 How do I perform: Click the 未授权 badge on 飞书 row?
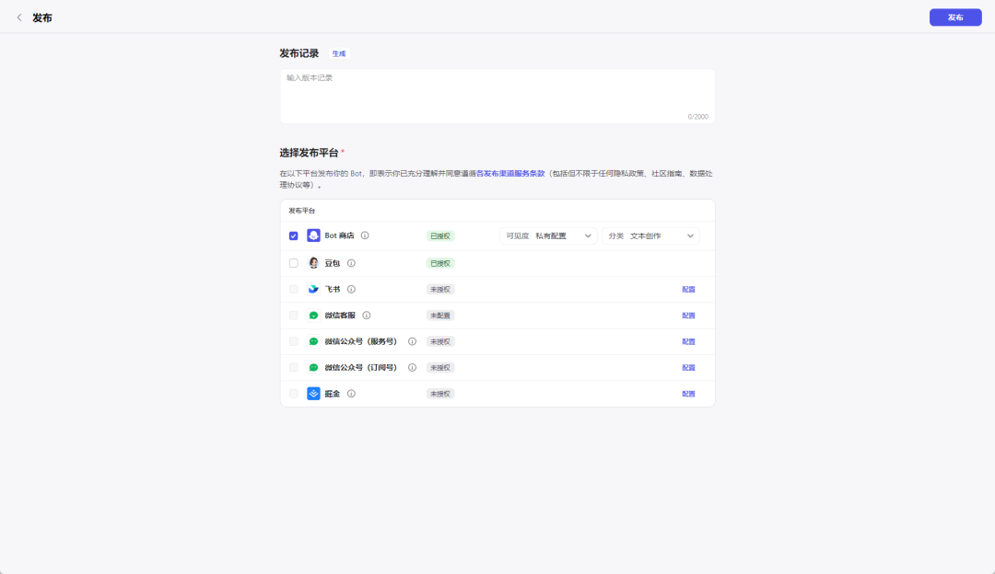439,289
